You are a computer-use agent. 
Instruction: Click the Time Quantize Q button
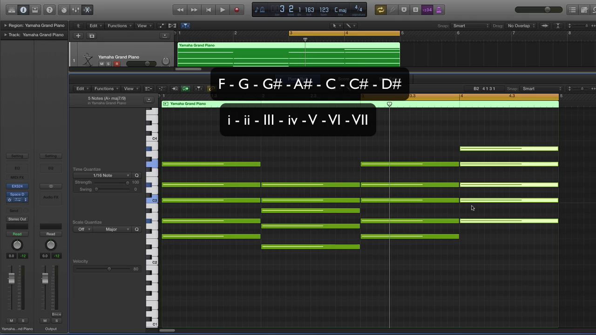click(x=137, y=175)
